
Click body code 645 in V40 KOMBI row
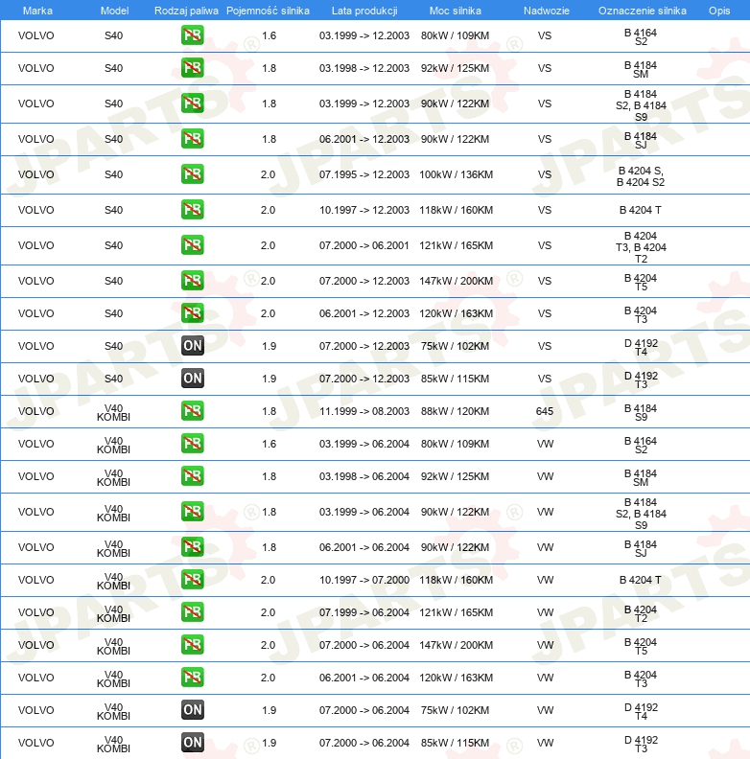tap(545, 411)
